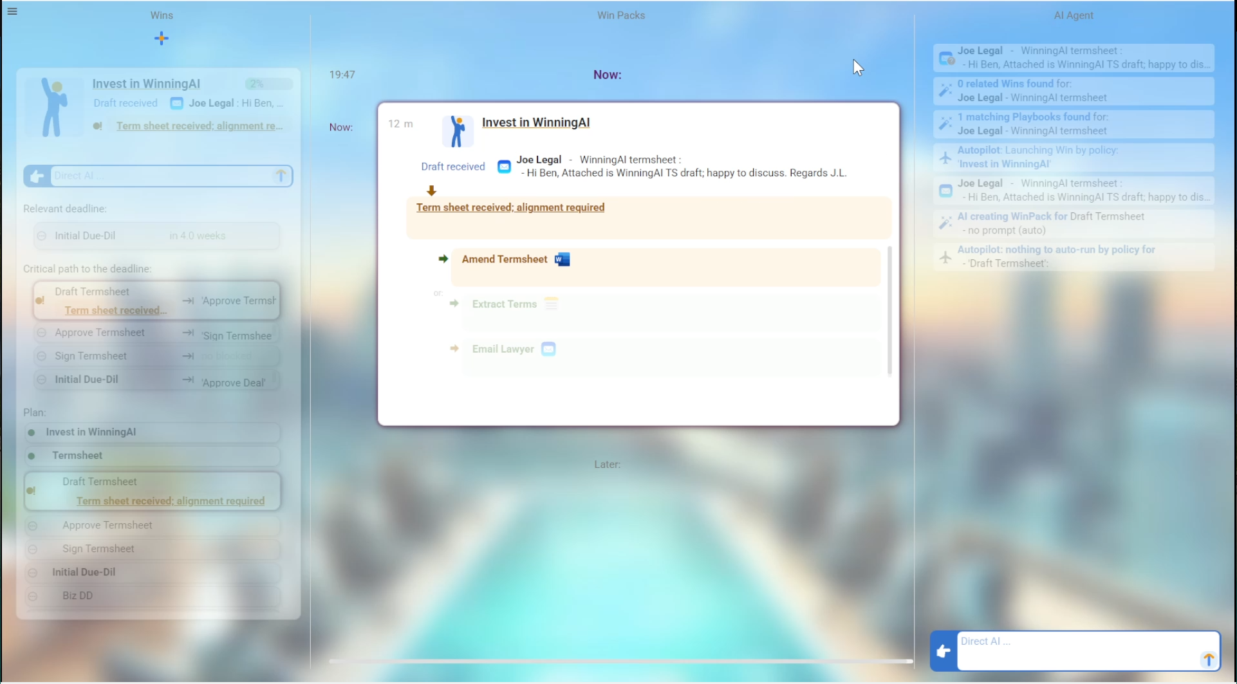The height and width of the screenshot is (684, 1237).
Task: Submit AI Agent prompt with arrow icon
Action: point(1208,659)
